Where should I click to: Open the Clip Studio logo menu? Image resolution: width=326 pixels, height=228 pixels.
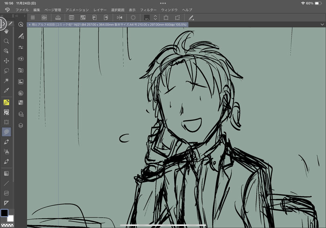7,9
